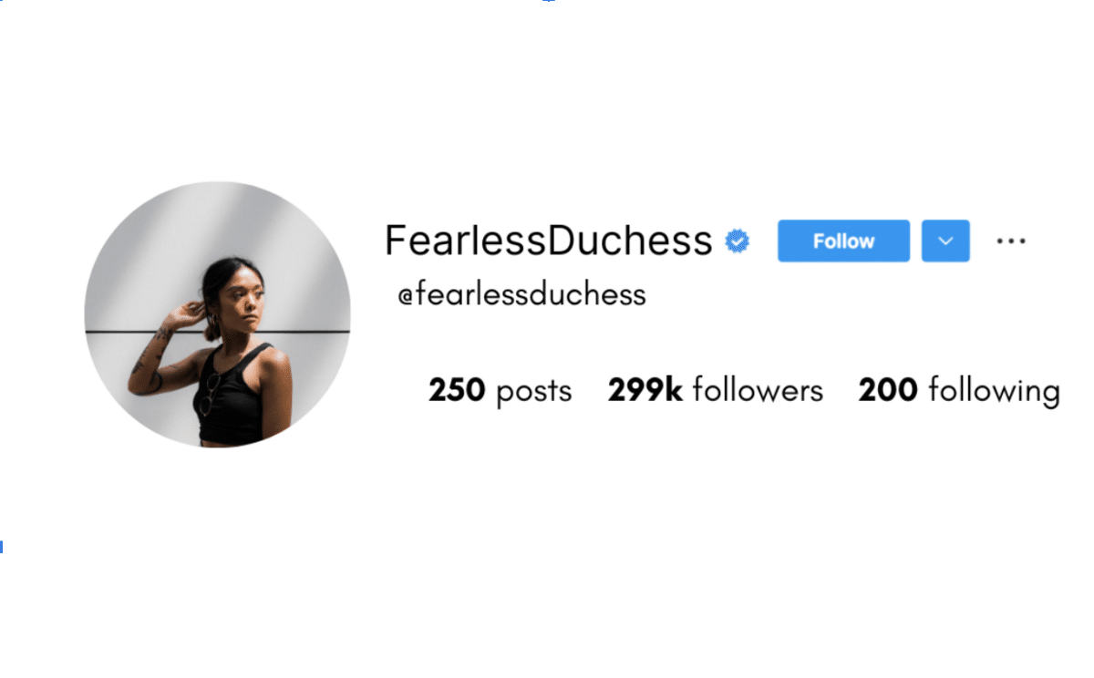
Task: Click the blue verified badge icon
Action: pyautogui.click(x=737, y=241)
